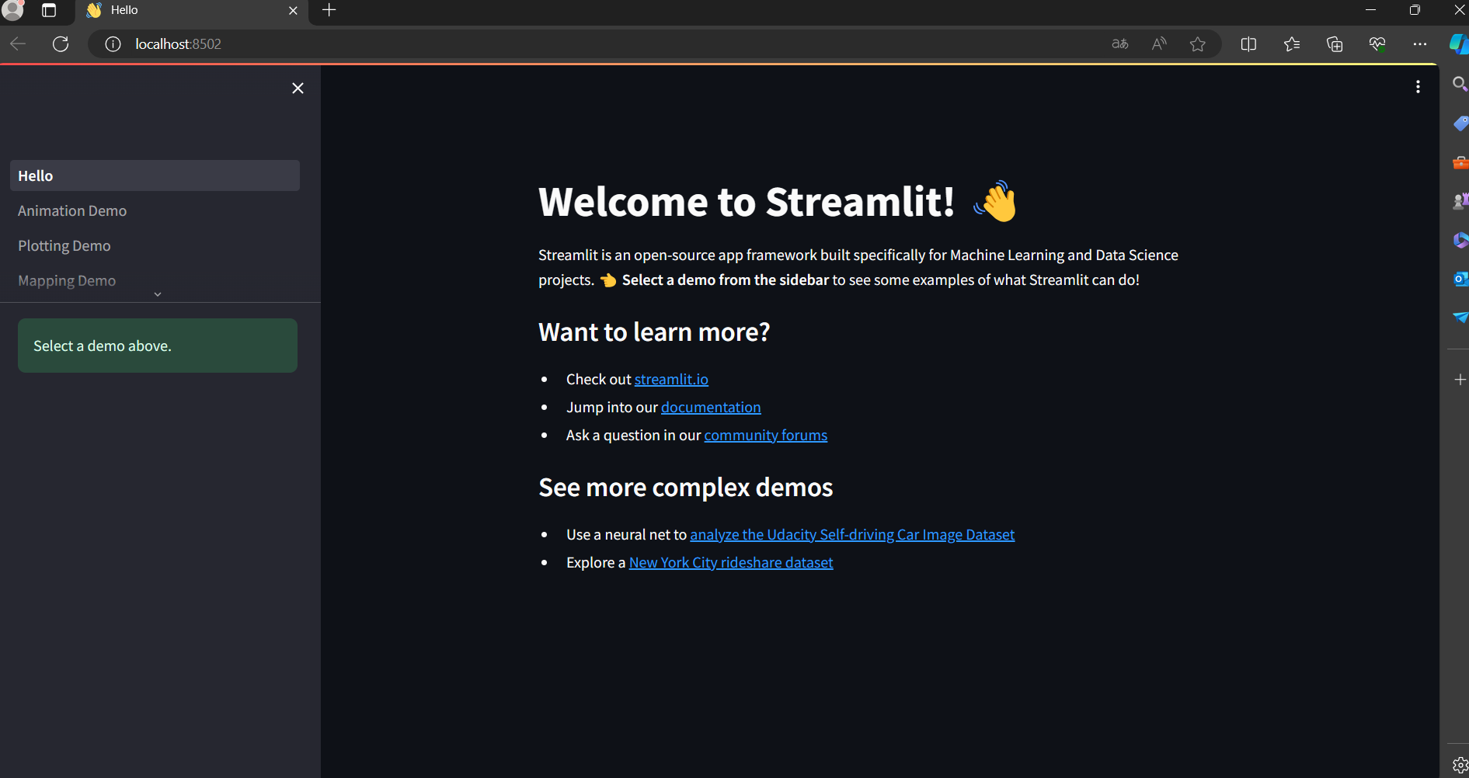Viewport: 1469px width, 778px height.
Task: Open the Hello page in sidebar
Action: (155, 175)
